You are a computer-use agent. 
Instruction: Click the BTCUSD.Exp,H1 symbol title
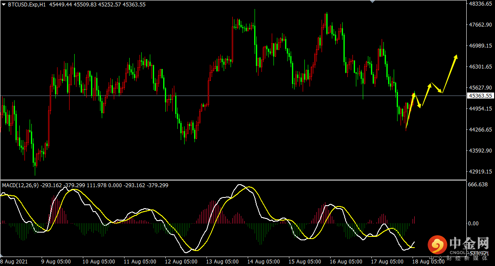pos(27,5)
